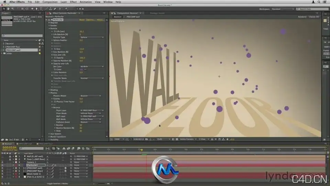Select the Horizontal Type tool
Image resolution: width=330 pixels, height=186 pixels.
[41, 9]
